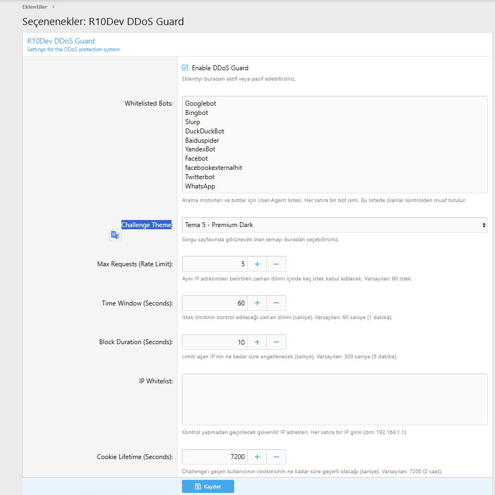This screenshot has width=495, height=495.
Task: Click the Time Window (Seconds) label
Action: pos(137,303)
